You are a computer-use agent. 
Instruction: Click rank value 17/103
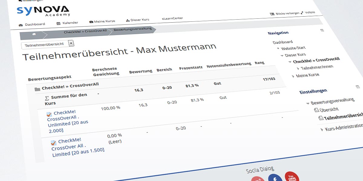click(x=269, y=79)
